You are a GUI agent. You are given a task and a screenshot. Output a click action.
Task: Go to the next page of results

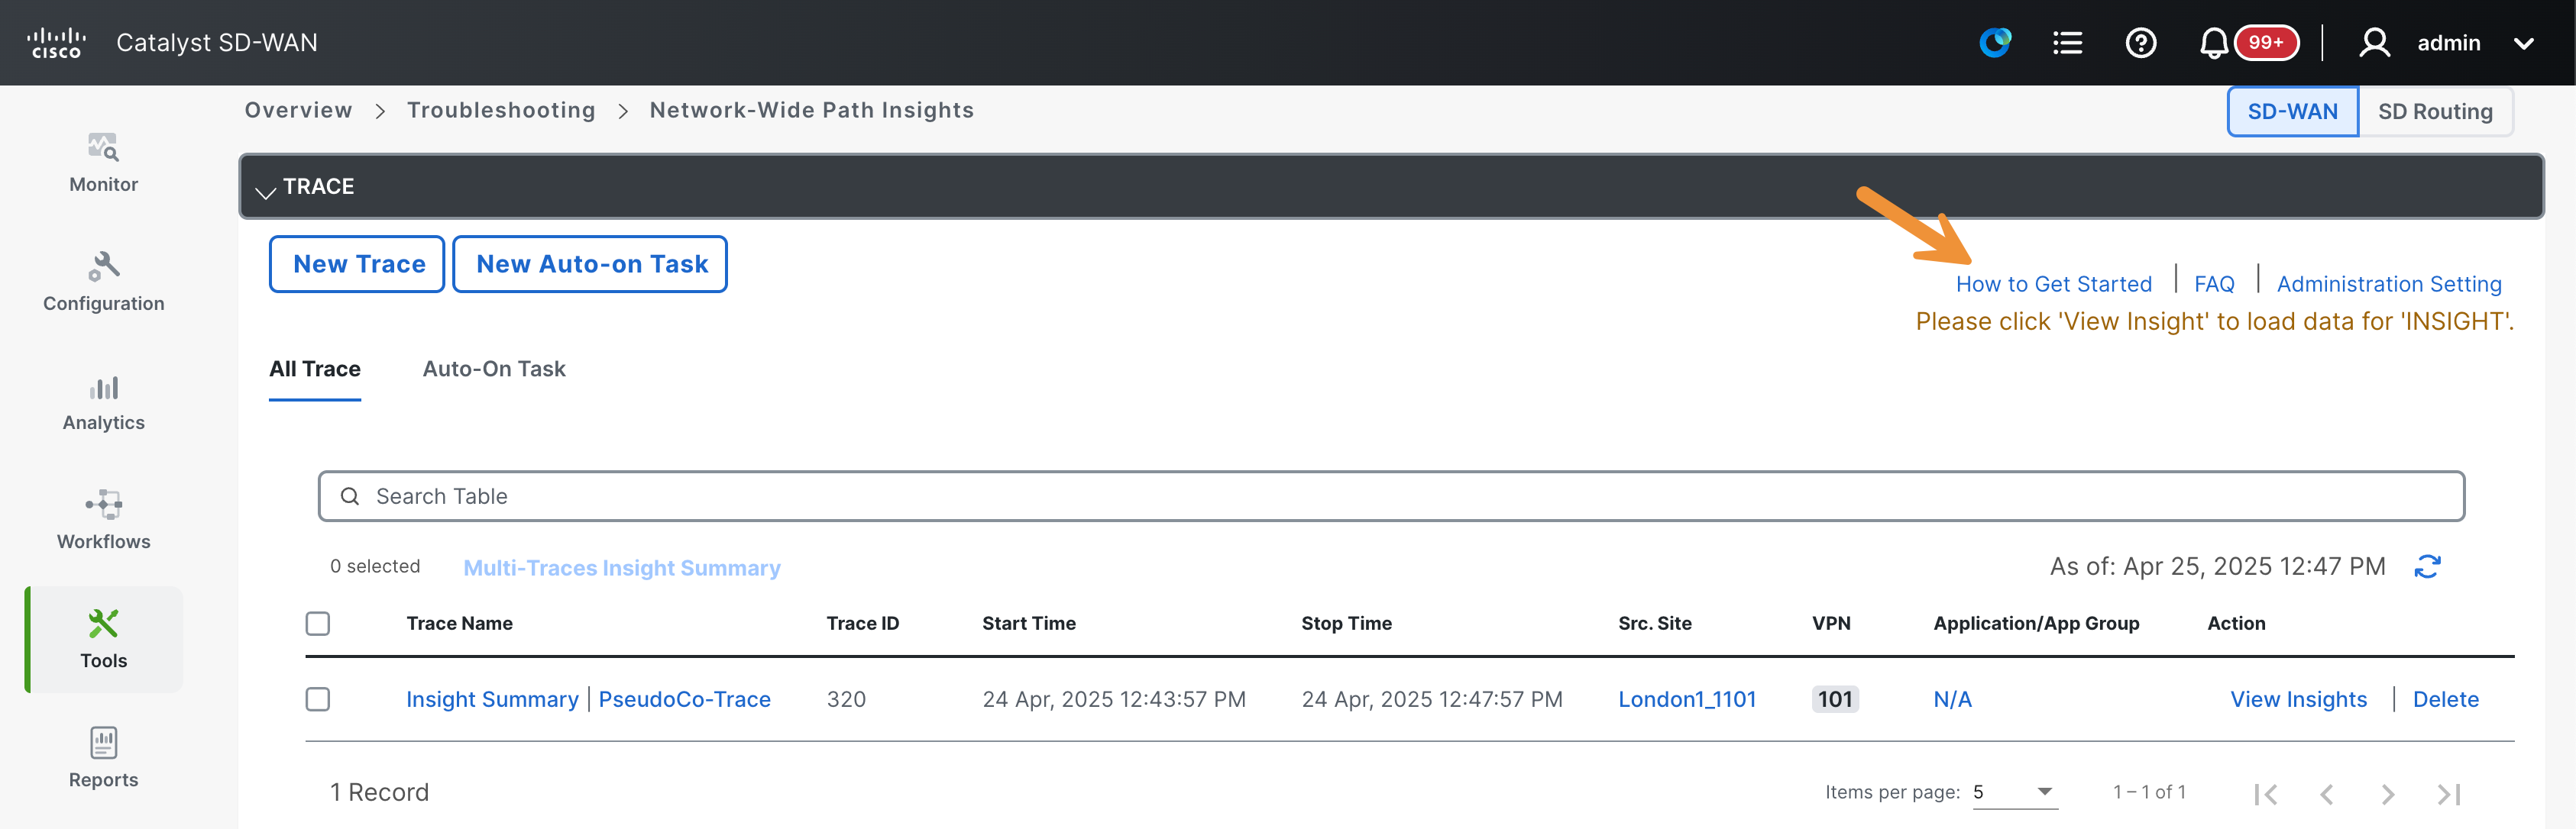(x=2388, y=794)
